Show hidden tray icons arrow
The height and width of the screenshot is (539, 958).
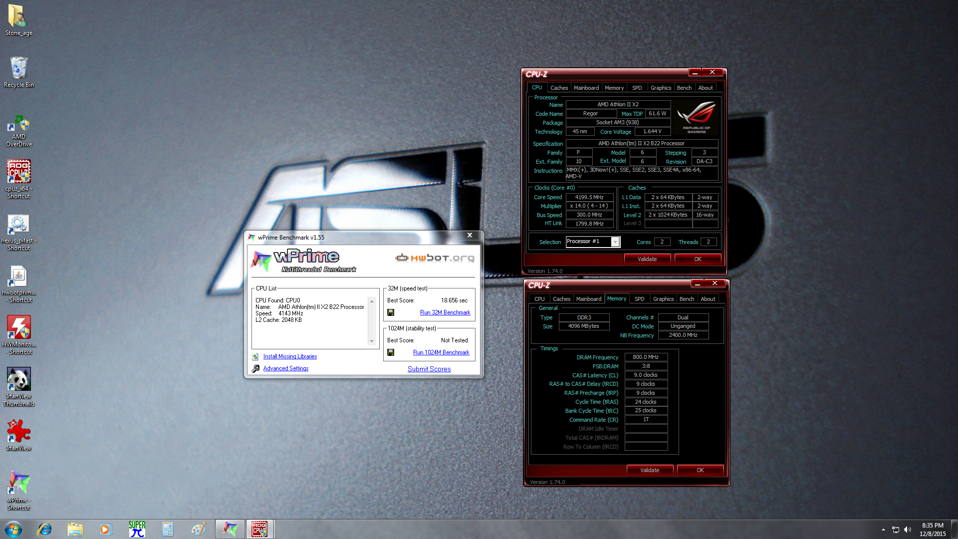883,530
